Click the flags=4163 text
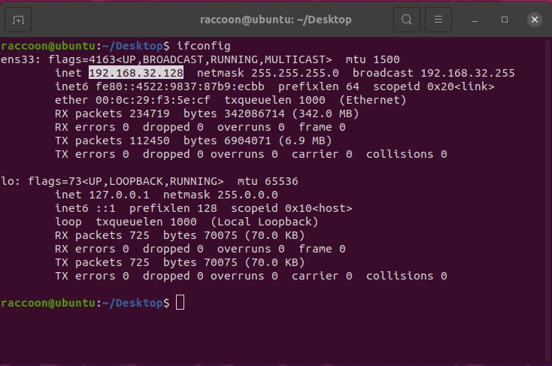Screen dimensions: 552x366 click(82, 59)
